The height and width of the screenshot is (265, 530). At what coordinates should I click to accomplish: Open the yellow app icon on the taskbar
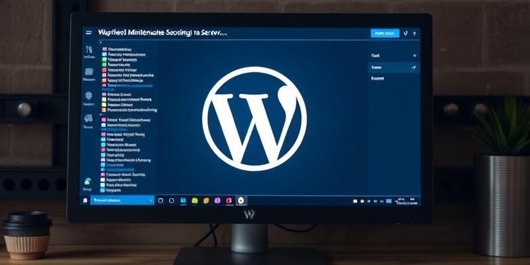pos(194,201)
